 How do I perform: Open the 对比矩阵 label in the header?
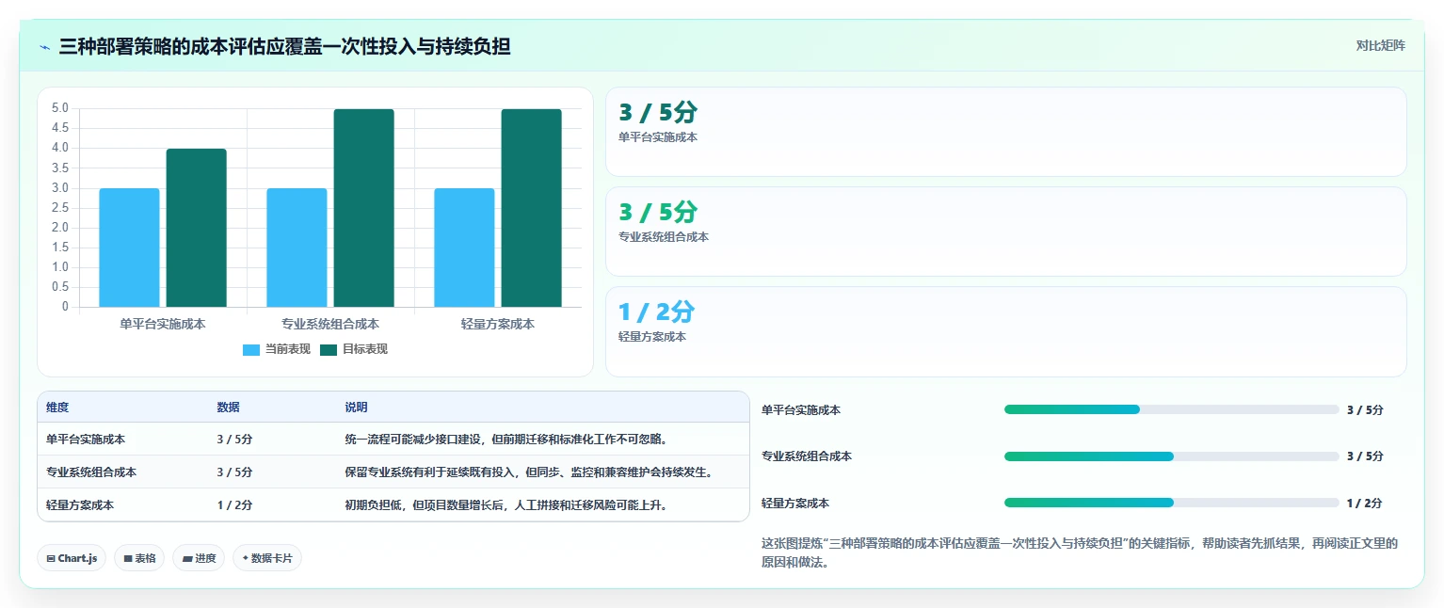pyautogui.click(x=1380, y=45)
